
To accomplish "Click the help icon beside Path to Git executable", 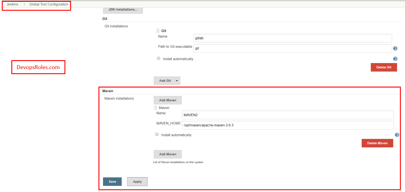I will [395, 48].
